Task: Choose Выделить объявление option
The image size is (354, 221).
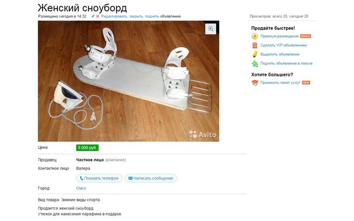Action: coord(280,54)
